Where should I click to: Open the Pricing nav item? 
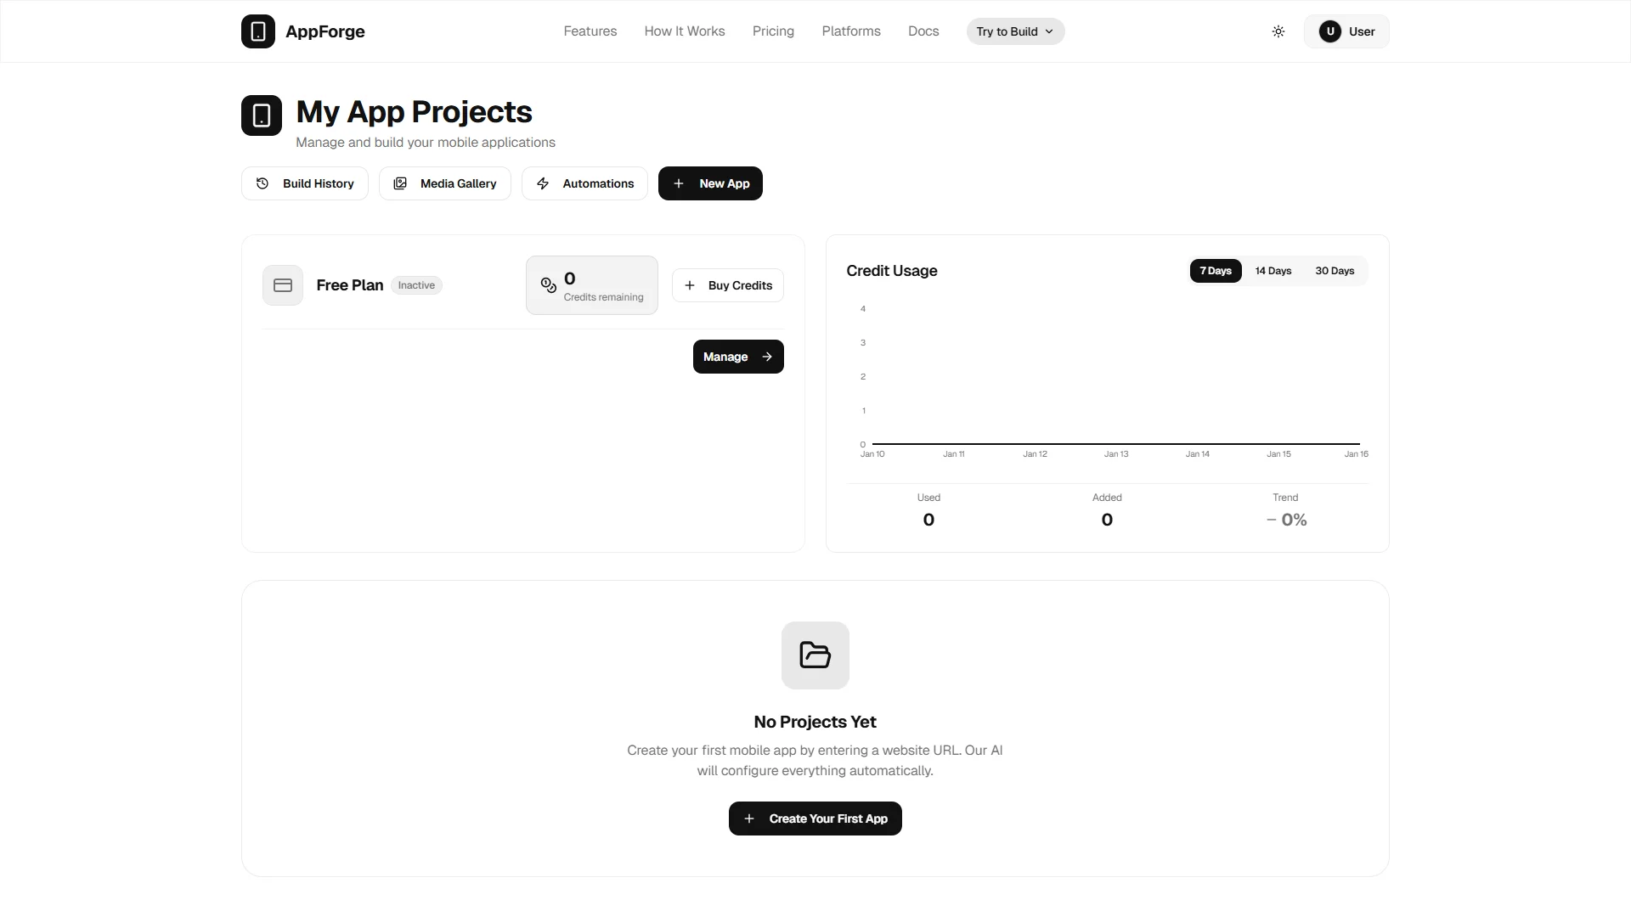(773, 31)
